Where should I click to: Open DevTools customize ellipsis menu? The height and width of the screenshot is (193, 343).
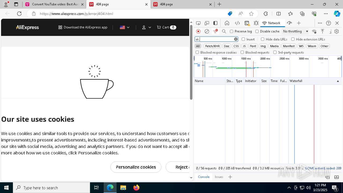(x=320, y=23)
